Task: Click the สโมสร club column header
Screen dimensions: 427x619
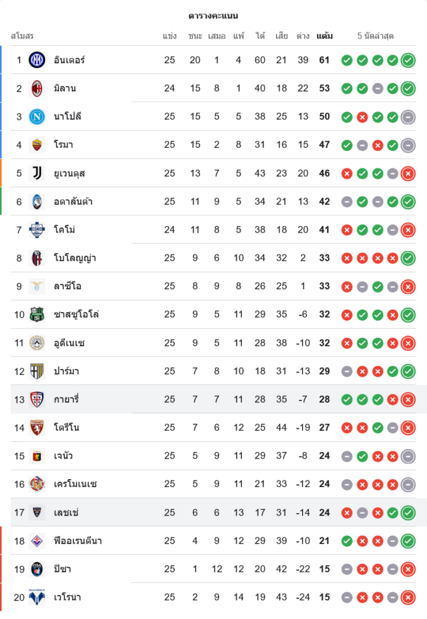Action: [22, 36]
